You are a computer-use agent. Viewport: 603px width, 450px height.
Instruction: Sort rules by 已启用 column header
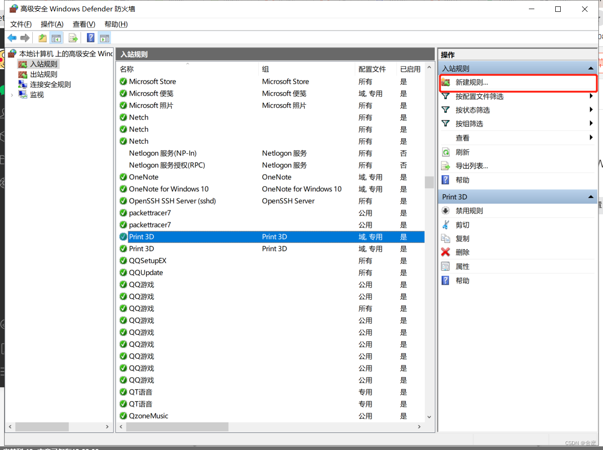(x=410, y=69)
